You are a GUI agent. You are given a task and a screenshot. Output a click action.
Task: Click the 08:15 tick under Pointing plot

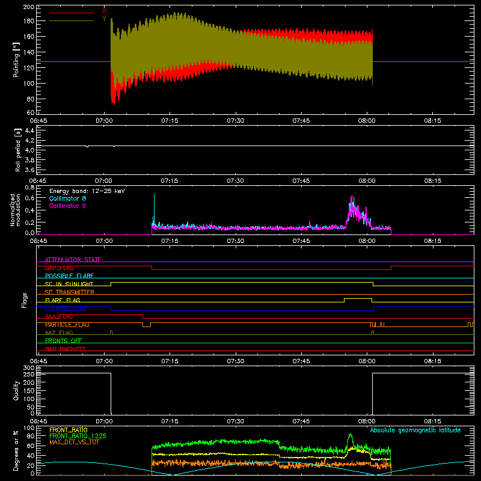click(432, 121)
